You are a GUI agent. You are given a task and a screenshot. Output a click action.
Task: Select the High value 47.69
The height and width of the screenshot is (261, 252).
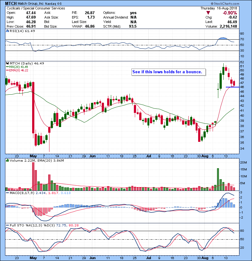point(31,17)
